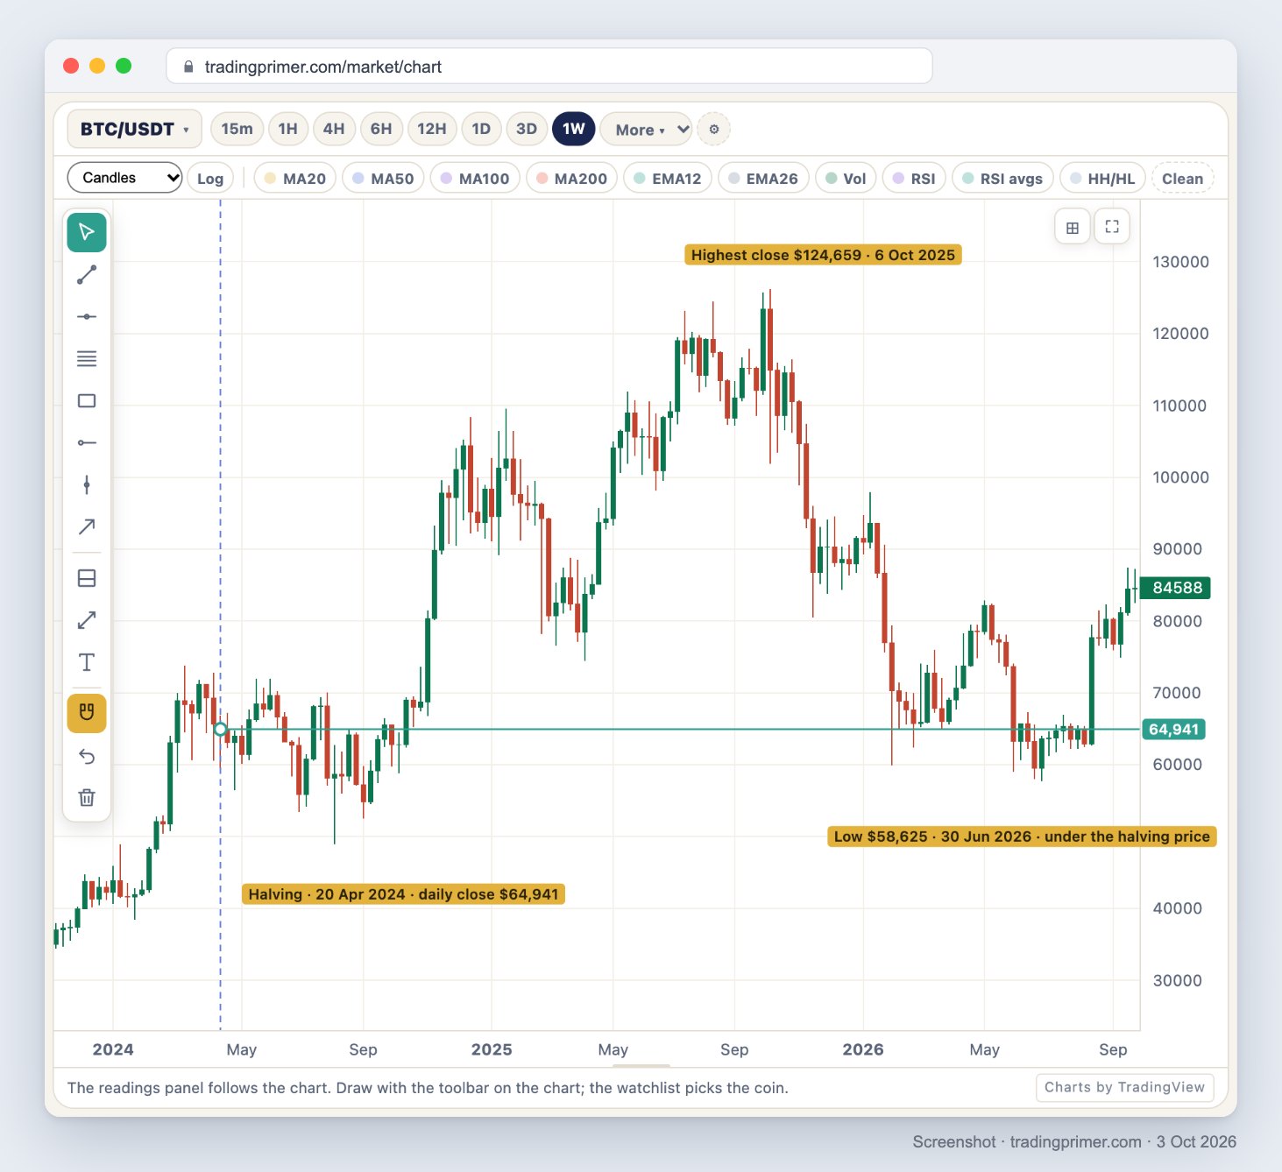1282x1172 pixels.
Task: Close the browser window with red button
Action: pyautogui.click(x=72, y=66)
